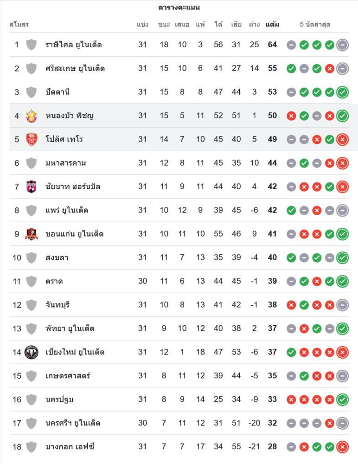The width and height of the screenshot is (358, 464).
Task: Click ราชีไศล ยูไนเต็ด's circled latest draw icon
Action: pyautogui.click(x=342, y=45)
